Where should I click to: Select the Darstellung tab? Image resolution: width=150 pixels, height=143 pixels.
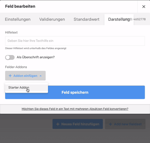point(119,19)
